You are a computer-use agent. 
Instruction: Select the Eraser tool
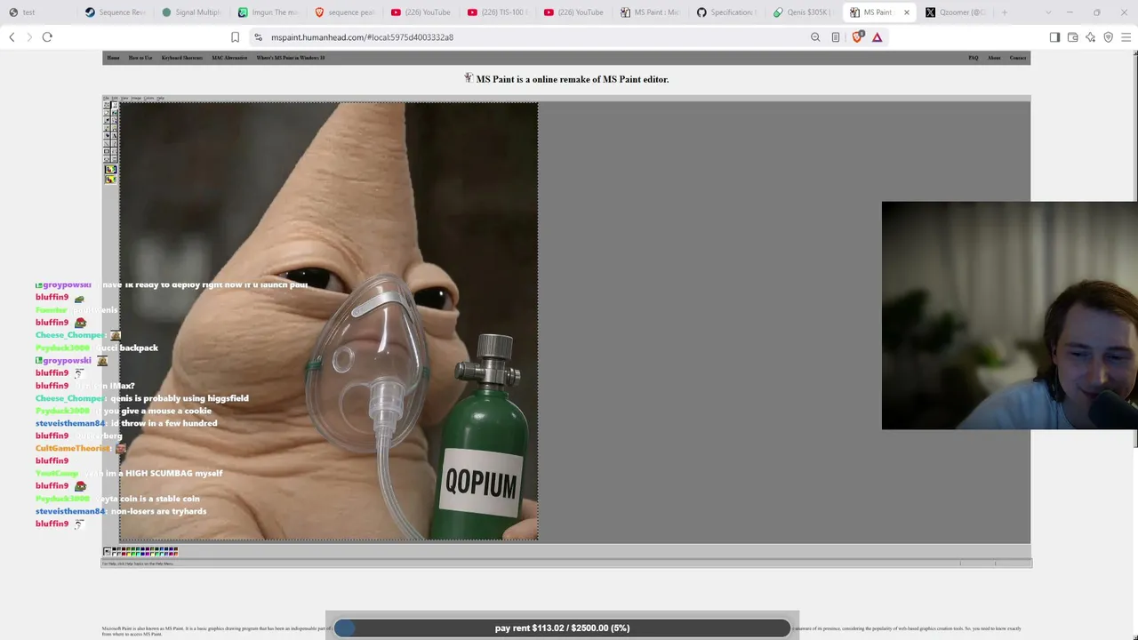[x=107, y=113]
